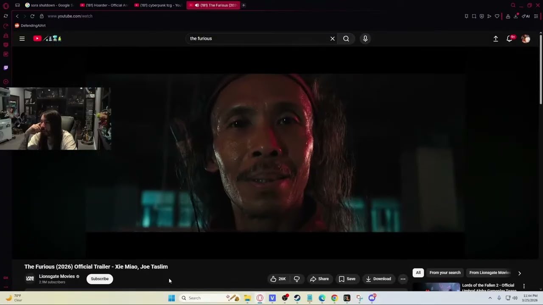This screenshot has width=543, height=305.
Task: Open the Windows Start menu
Action: point(171,298)
